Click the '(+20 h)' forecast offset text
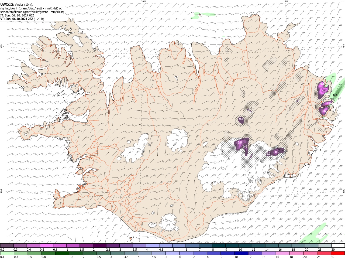Image resolution: width=345 pixels, height=259 pixels. [39, 19]
